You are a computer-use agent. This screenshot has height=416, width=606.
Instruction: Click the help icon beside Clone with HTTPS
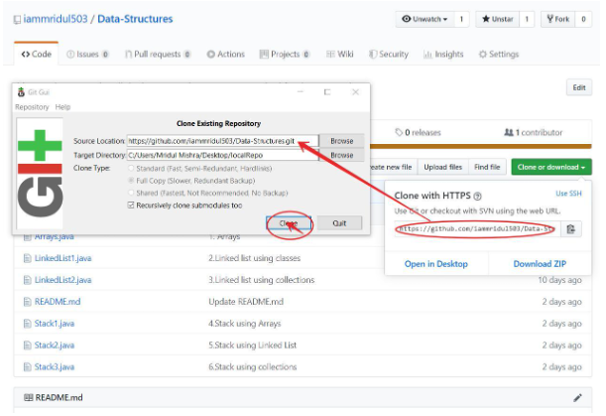point(478,197)
